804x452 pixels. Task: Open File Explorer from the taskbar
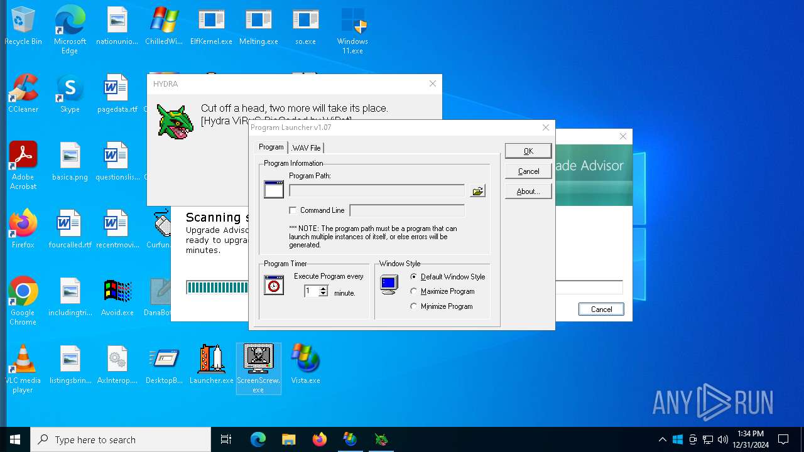[288, 439]
